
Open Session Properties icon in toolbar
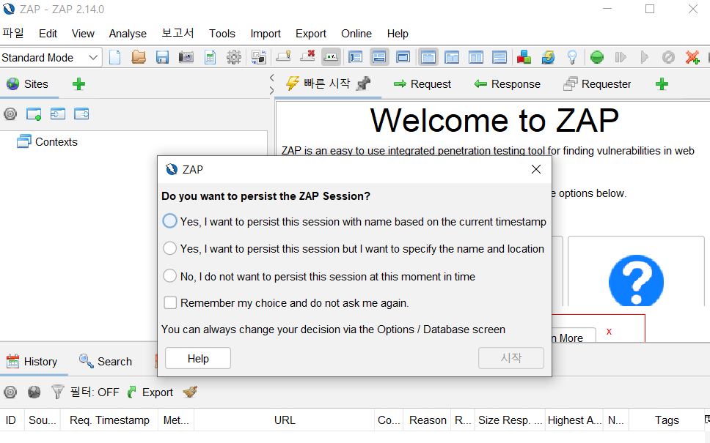[x=210, y=57]
